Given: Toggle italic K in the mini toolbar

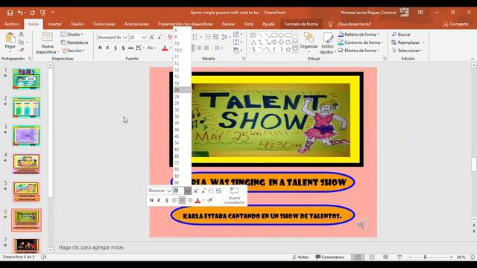Looking at the screenshot, I should (x=159, y=200).
